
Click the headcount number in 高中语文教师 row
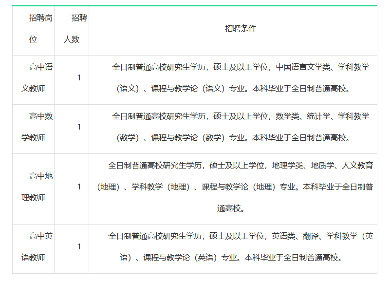point(79,78)
